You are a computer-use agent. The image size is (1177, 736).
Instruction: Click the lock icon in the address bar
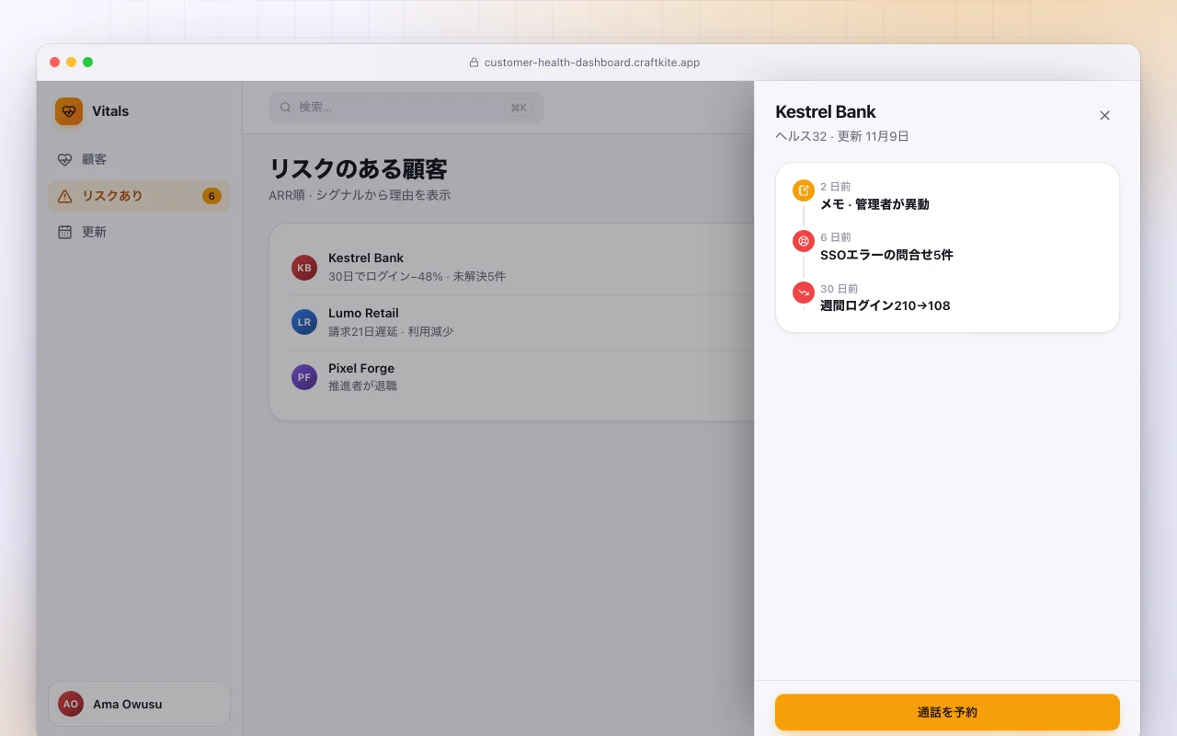click(x=474, y=63)
